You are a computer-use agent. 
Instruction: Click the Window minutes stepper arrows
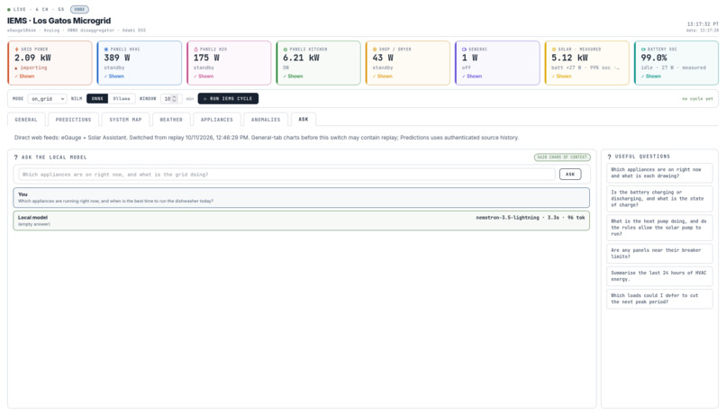click(x=174, y=98)
